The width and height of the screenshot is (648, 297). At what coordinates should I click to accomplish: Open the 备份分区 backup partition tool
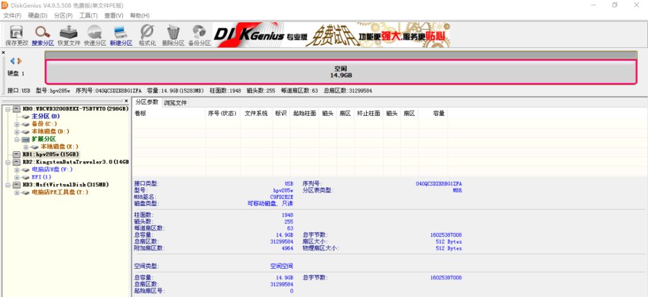coord(199,35)
